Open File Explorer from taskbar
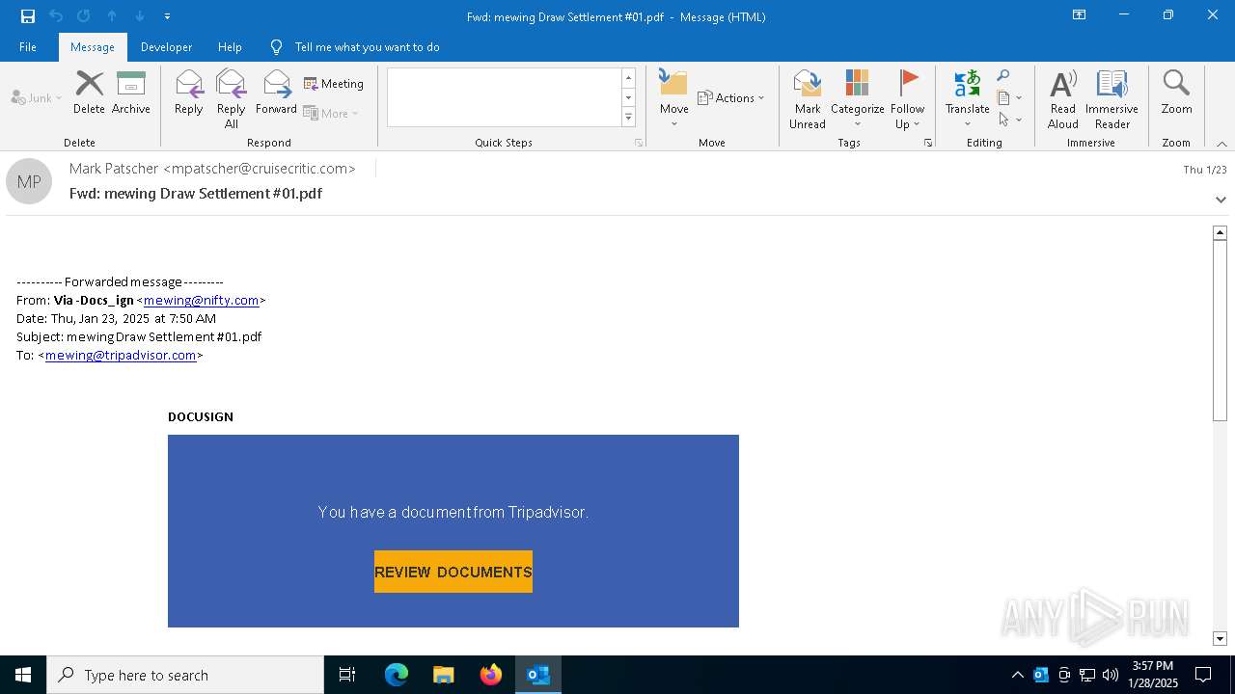This screenshot has width=1235, height=694. click(x=444, y=675)
